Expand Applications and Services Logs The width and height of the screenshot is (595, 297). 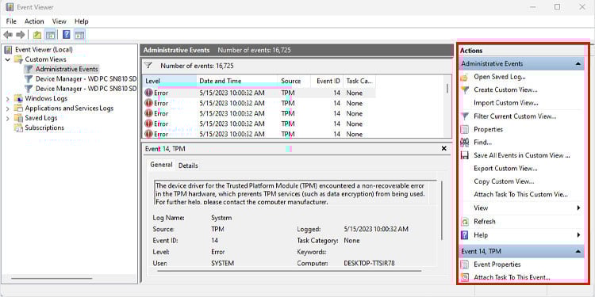coord(8,109)
